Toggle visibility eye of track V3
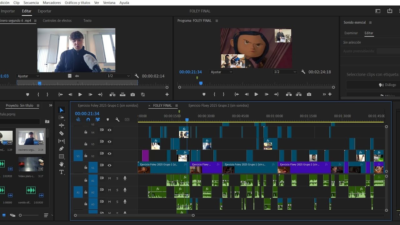This screenshot has width=400, height=225. [x=109, y=142]
